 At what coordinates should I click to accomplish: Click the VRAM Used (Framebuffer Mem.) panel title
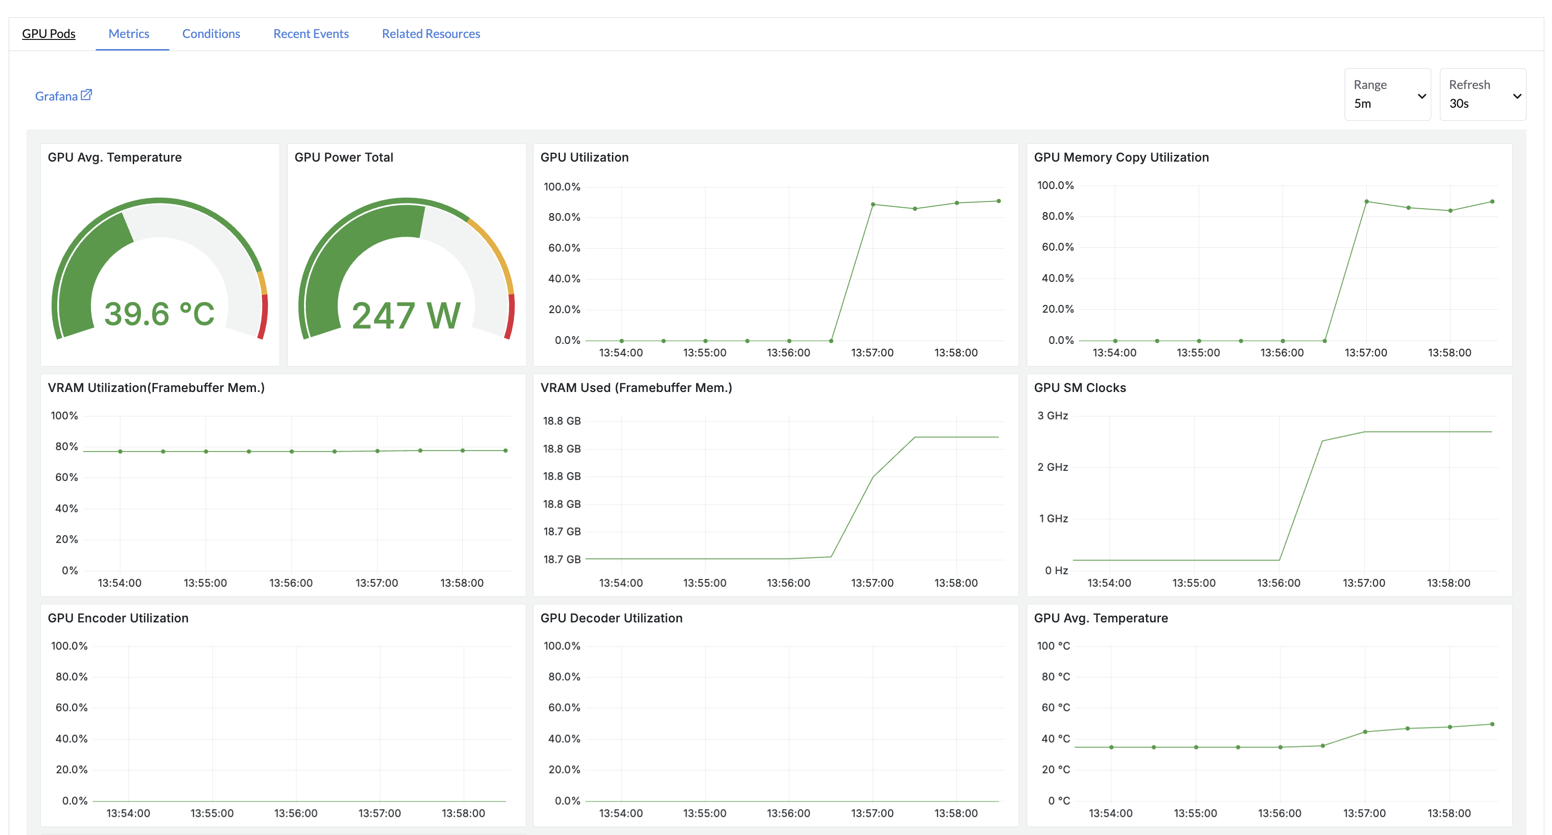pos(636,387)
